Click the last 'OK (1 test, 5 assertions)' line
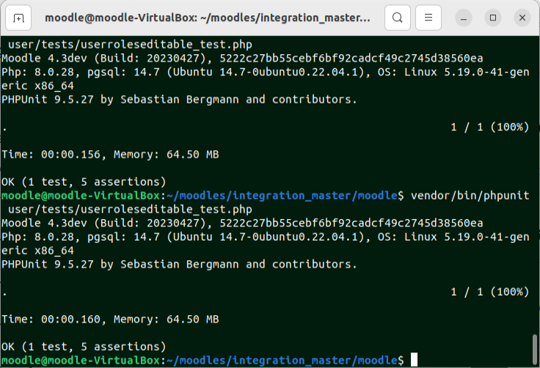The image size is (540, 368). point(84,347)
